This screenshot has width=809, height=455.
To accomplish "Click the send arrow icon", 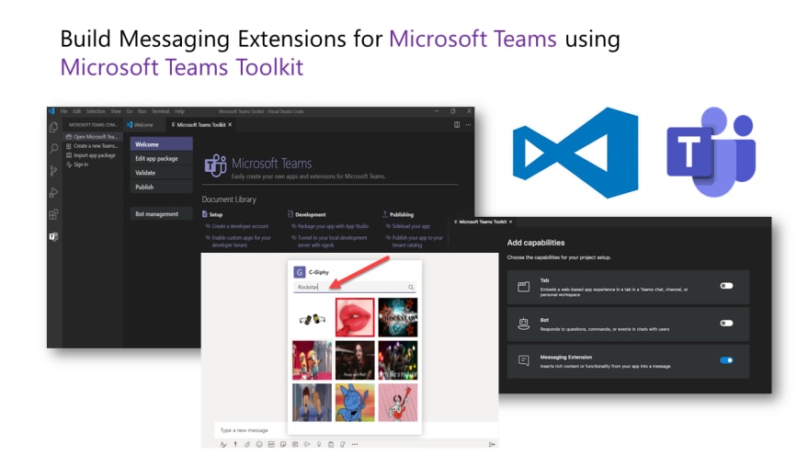I will (x=492, y=444).
